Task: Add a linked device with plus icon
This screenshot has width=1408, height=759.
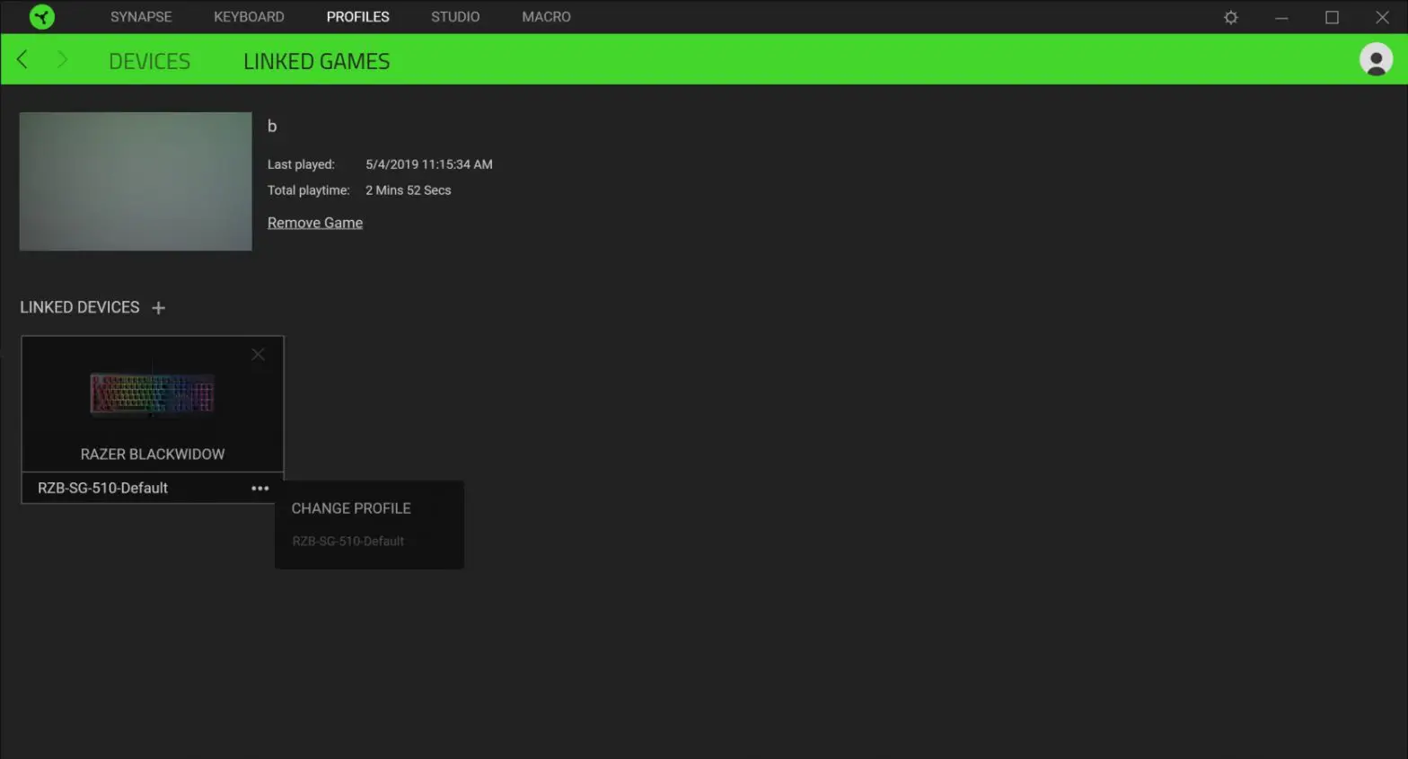Action: coord(158,308)
